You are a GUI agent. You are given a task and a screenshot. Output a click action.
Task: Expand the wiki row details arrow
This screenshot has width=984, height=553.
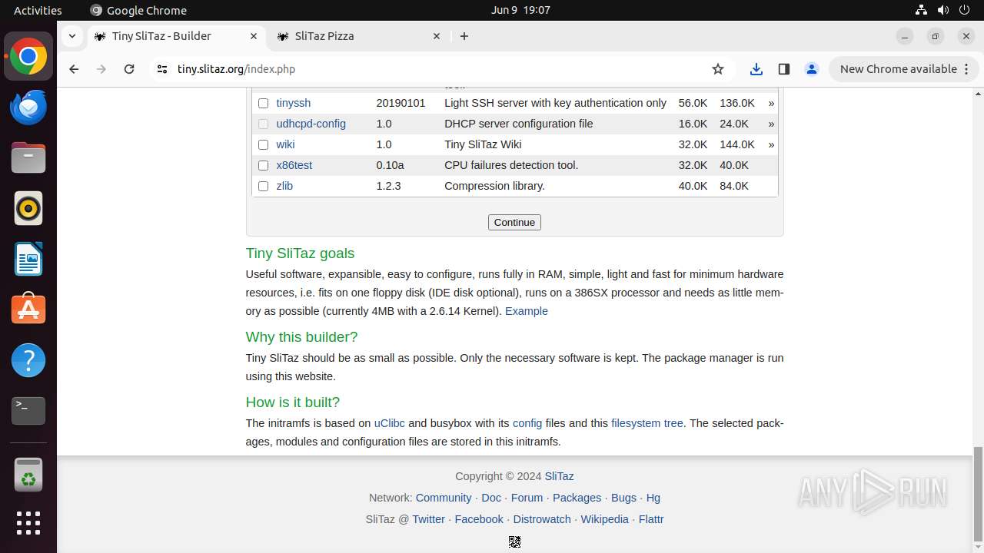point(771,144)
